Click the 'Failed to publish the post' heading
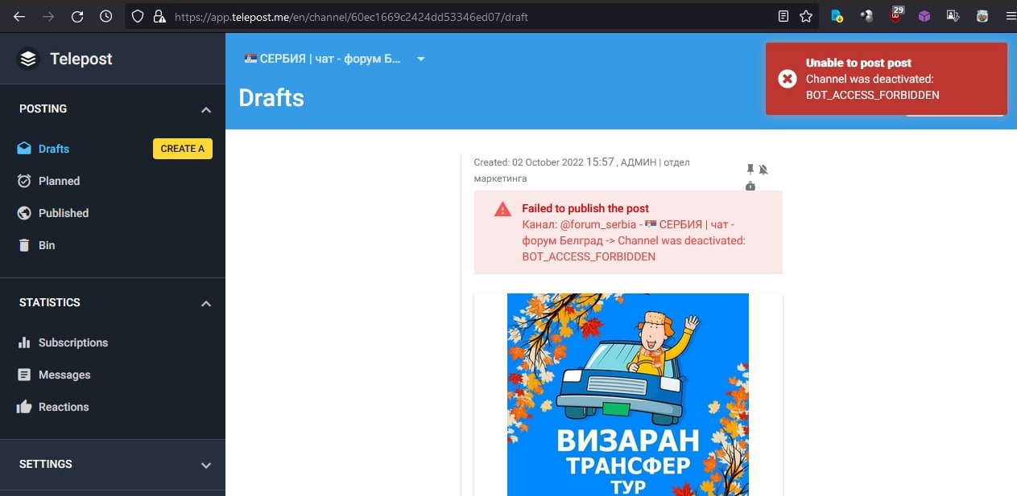This screenshot has width=1017, height=496. pos(585,209)
